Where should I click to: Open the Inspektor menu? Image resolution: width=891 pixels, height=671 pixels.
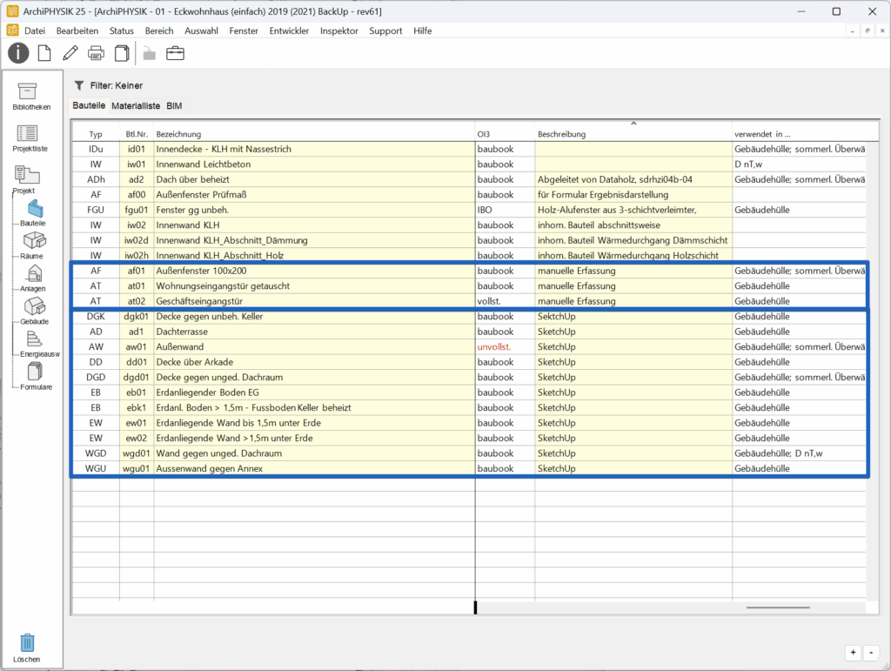[x=338, y=30]
